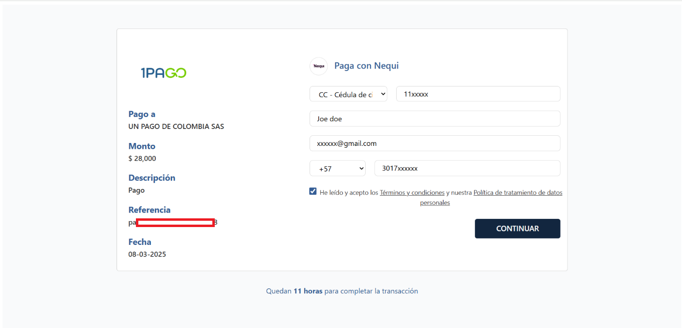Click the name field containing Joe doe
Screen dimensions: 682x328
434,119
